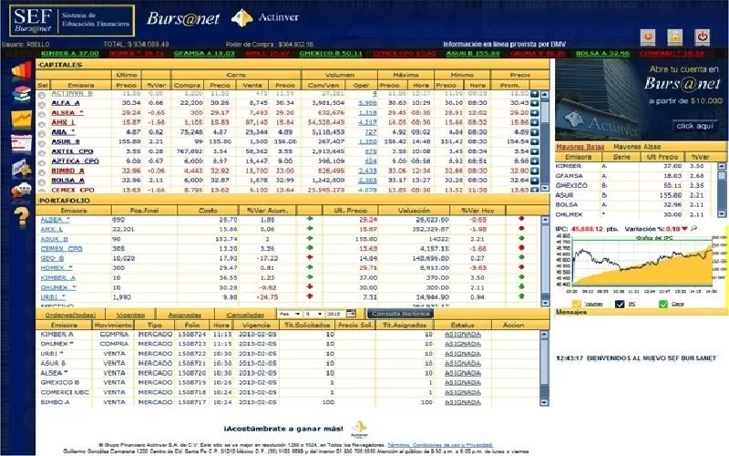729x456 pixels.
Task: Open the chat bubbles sidebar icon
Action: click(21, 191)
